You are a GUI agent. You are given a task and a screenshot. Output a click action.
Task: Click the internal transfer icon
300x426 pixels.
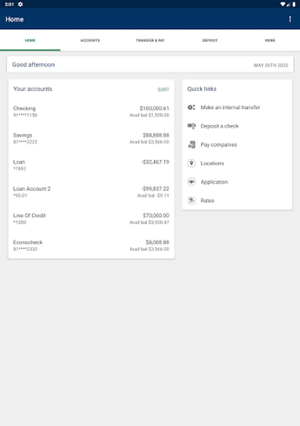191,107
